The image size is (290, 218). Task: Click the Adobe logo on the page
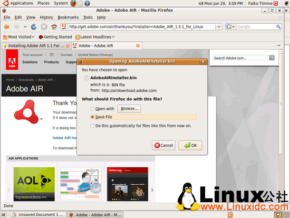coord(12,60)
